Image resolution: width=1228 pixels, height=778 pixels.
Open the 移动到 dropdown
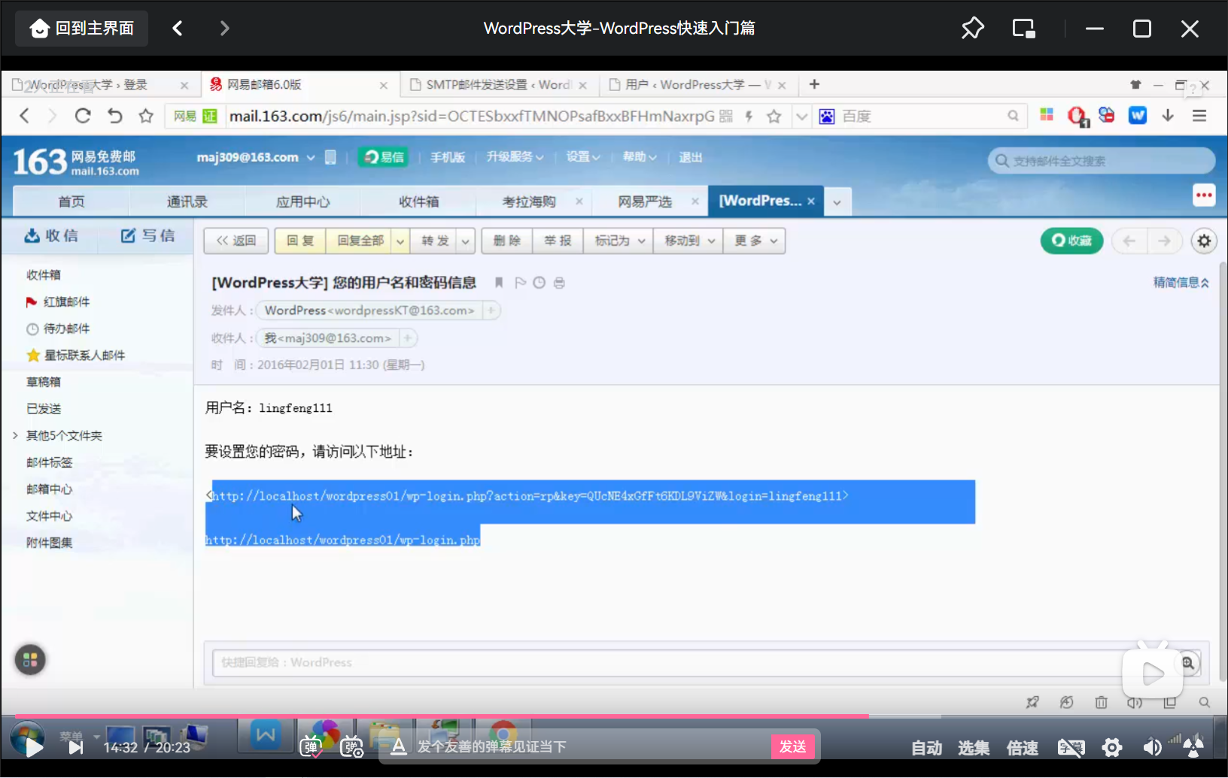(x=688, y=241)
